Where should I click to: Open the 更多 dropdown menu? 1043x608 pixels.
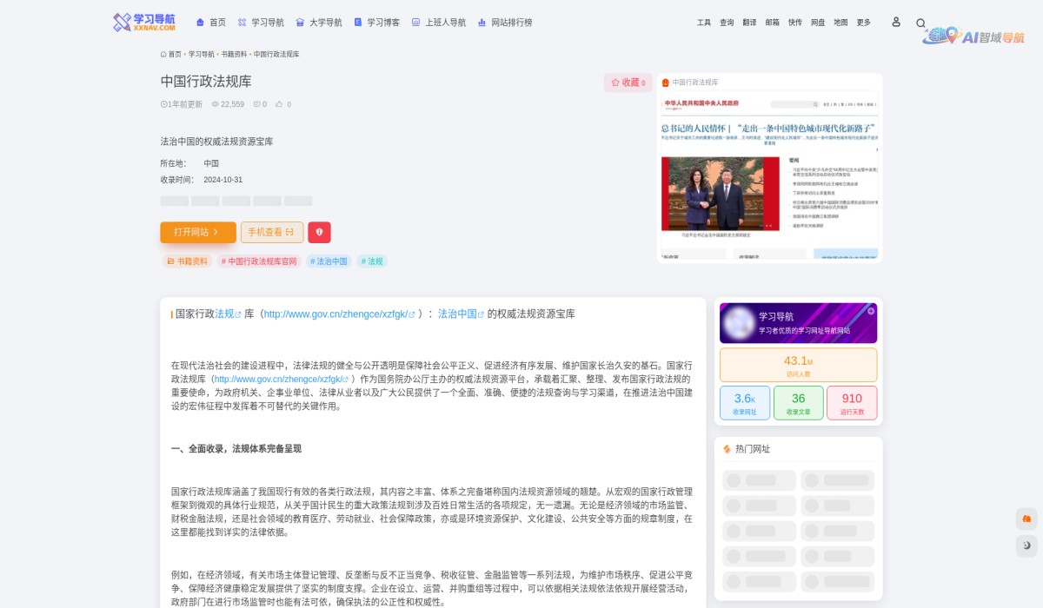(x=862, y=23)
